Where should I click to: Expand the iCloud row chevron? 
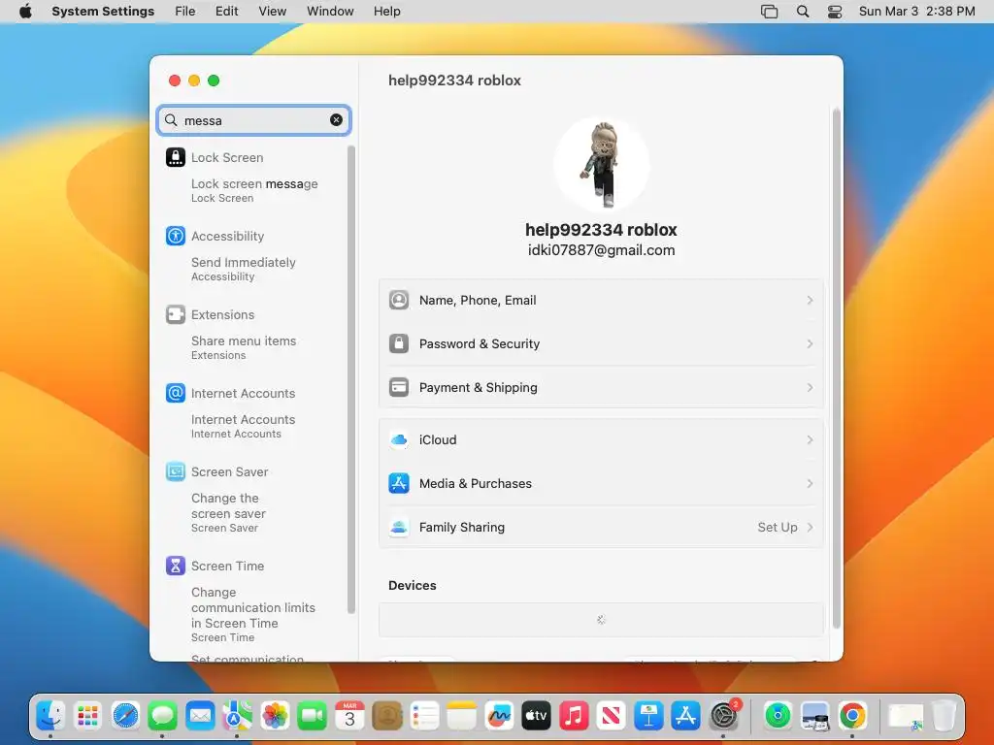pyautogui.click(x=810, y=439)
